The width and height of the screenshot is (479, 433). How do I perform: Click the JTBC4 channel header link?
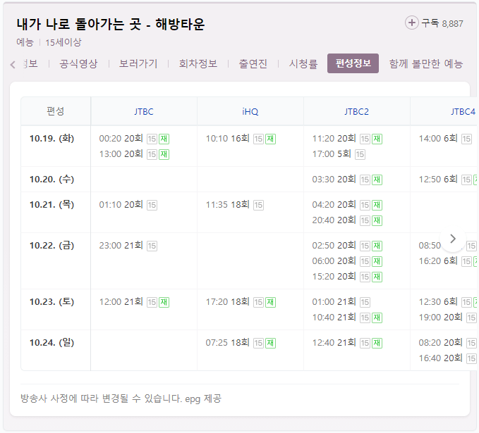coord(463,112)
